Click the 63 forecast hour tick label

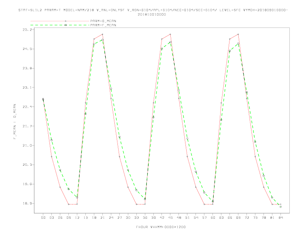(x=221, y=218)
